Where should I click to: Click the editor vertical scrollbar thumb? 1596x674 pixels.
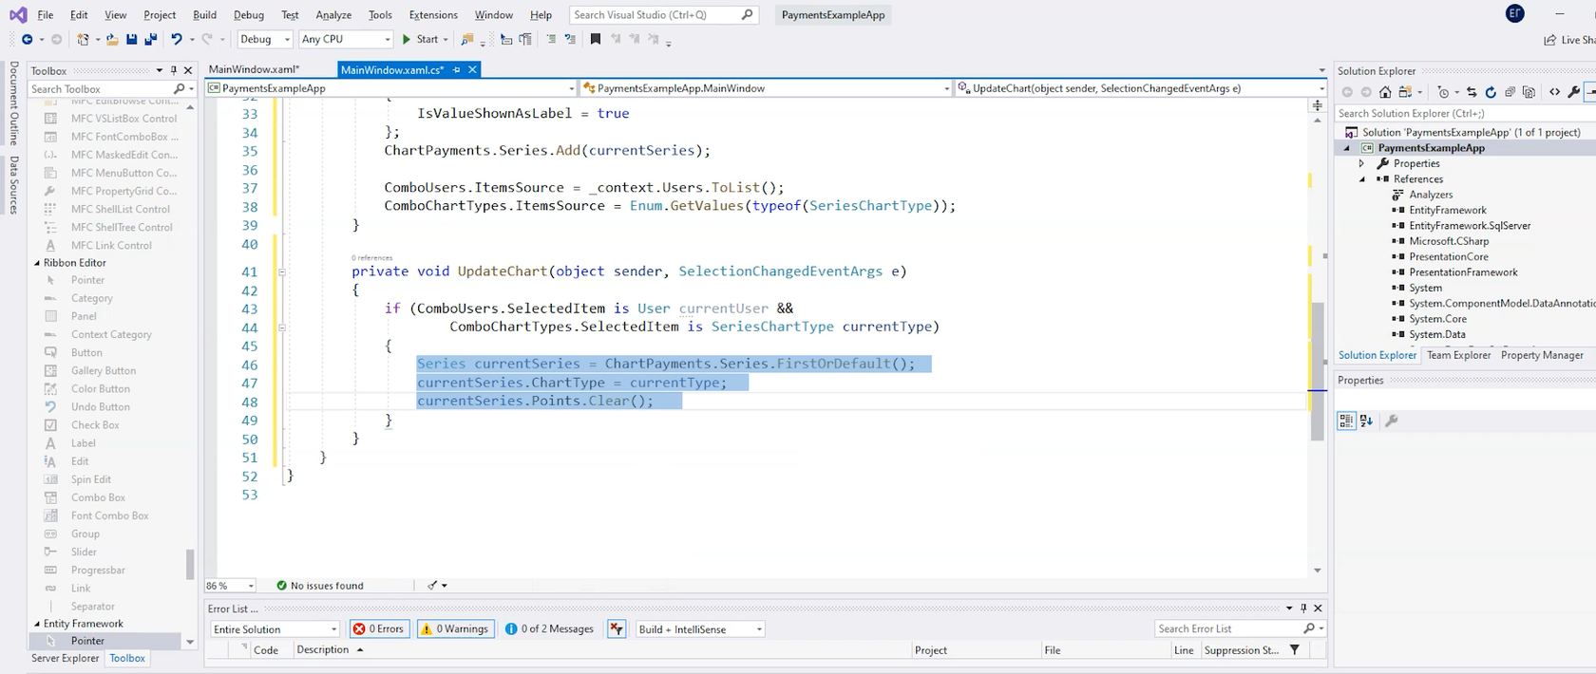point(1317,370)
